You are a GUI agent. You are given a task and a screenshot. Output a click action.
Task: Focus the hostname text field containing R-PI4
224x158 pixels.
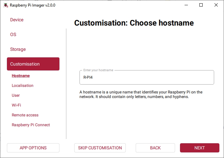146,78
